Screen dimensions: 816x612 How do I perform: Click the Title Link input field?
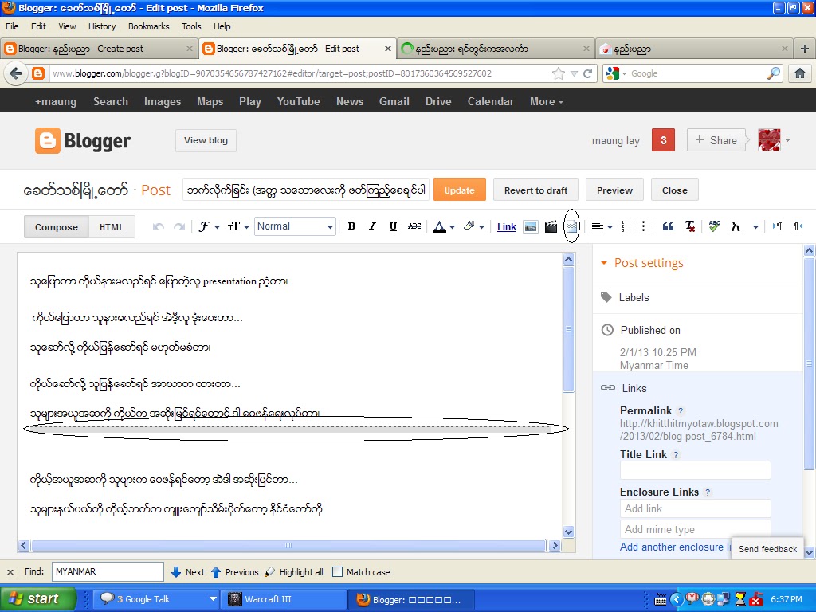tap(695, 470)
